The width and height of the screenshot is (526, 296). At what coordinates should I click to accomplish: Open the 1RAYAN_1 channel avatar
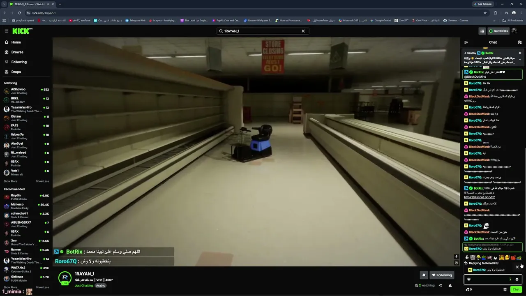pyautogui.click(x=65, y=278)
